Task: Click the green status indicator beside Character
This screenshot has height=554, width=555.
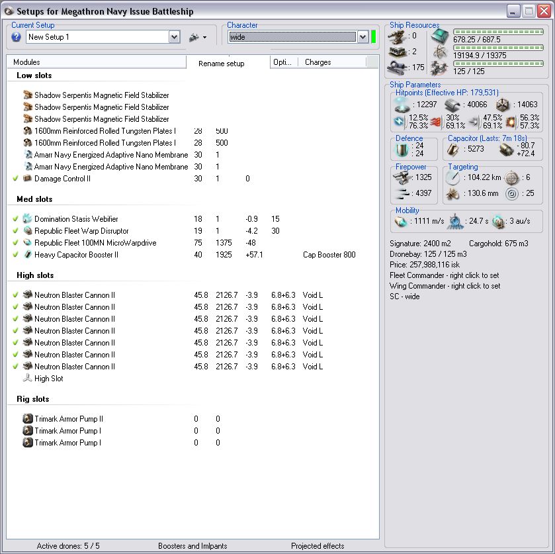Action: click(x=374, y=37)
